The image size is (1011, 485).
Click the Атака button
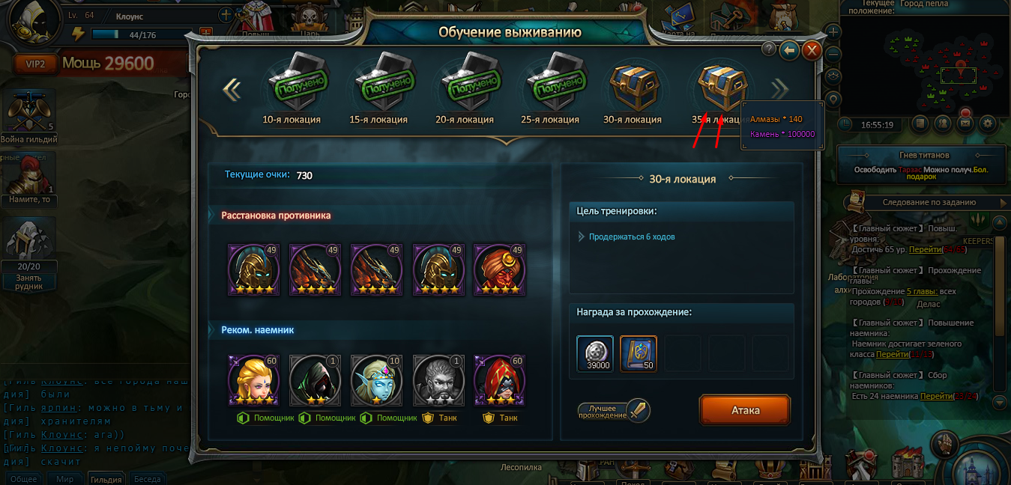pos(746,410)
